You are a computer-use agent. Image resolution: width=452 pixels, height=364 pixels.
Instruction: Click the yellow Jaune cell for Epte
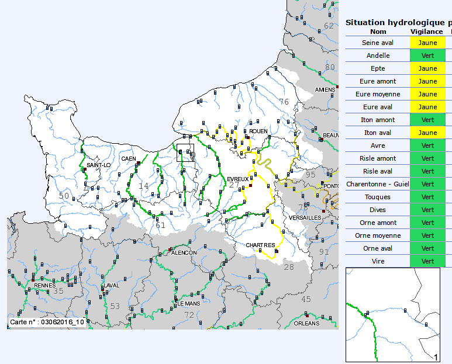tap(427, 68)
